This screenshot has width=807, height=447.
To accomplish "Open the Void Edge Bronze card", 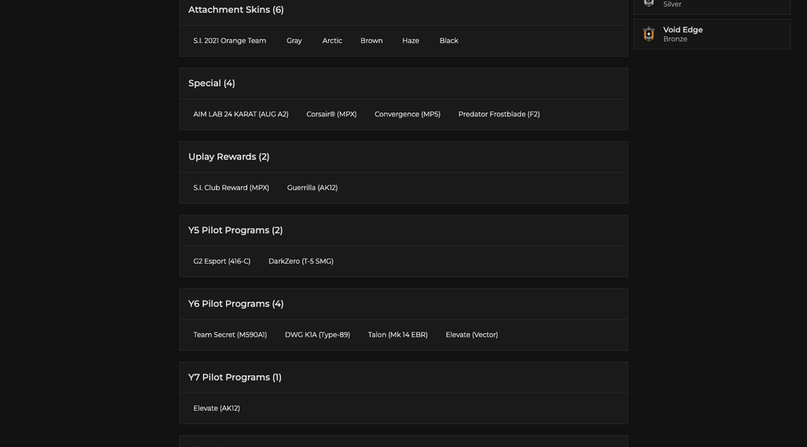I will (x=712, y=34).
